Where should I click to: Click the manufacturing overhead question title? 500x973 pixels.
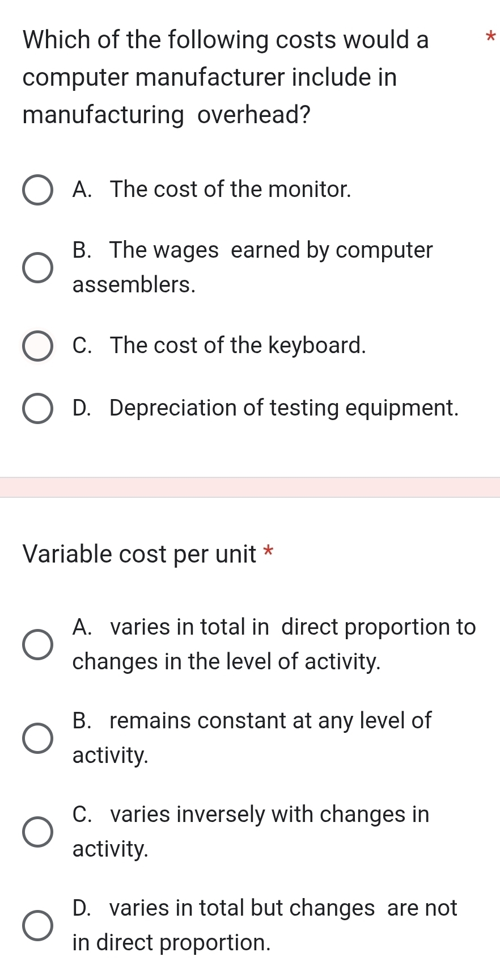point(226,77)
